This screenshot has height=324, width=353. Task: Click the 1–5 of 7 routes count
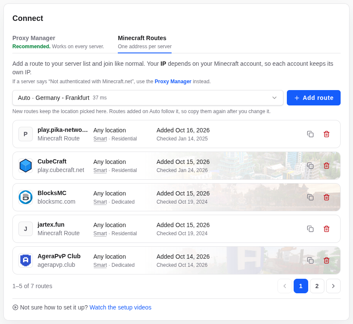(x=32, y=286)
